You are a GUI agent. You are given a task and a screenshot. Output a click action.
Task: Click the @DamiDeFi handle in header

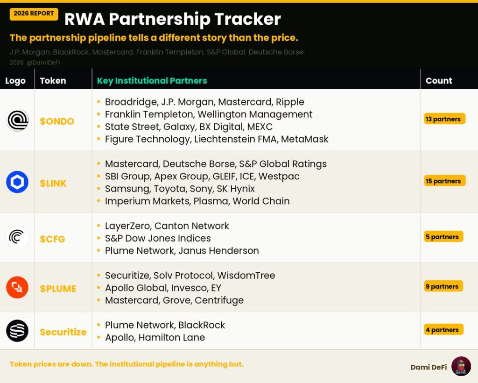[43, 63]
